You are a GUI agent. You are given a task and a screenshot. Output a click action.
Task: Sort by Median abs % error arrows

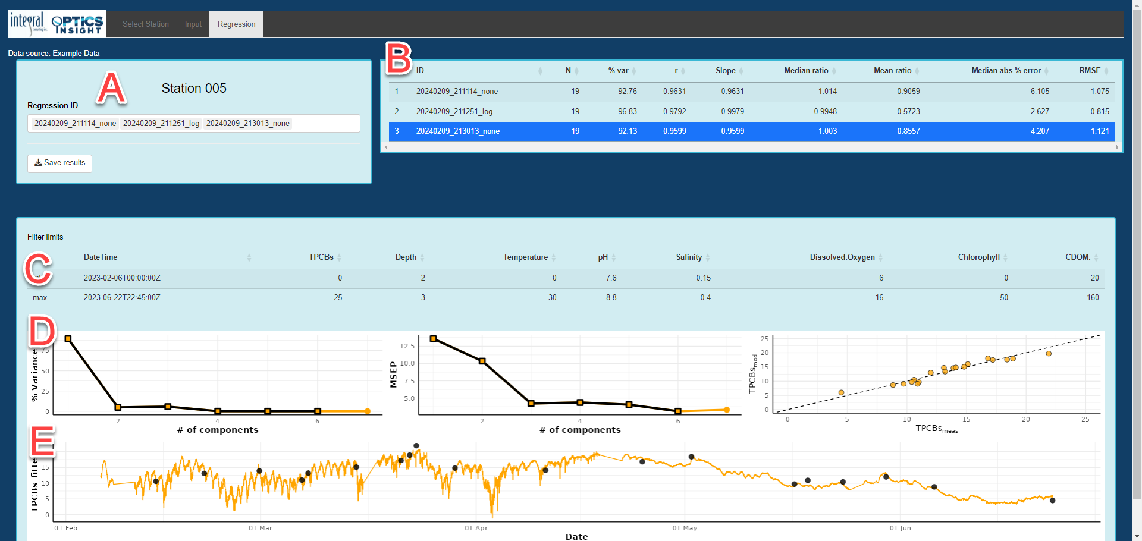point(1047,71)
